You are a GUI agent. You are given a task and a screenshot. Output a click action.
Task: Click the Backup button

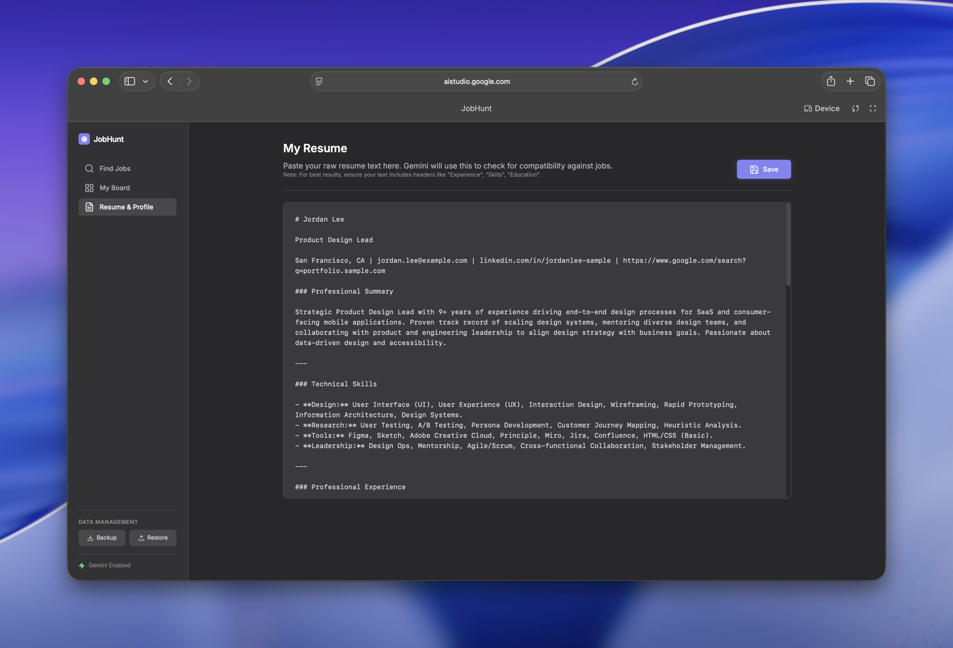tap(102, 538)
